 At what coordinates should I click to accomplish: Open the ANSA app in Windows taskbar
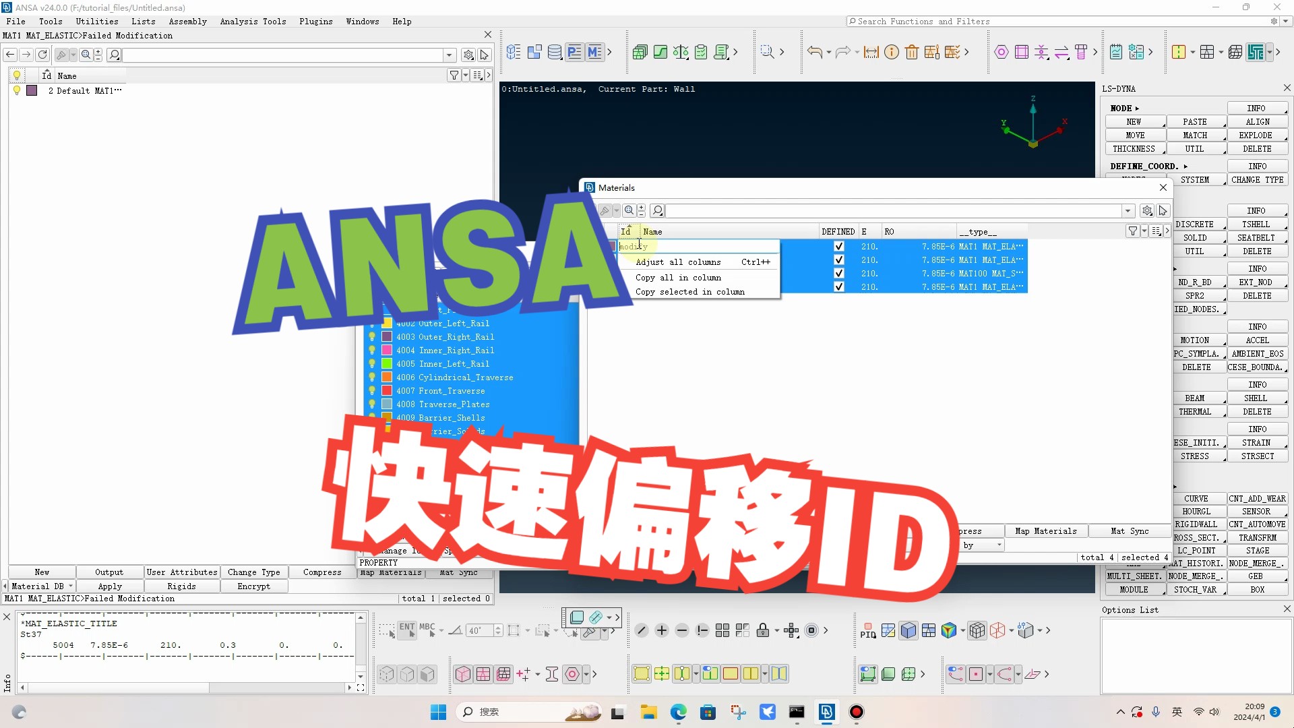coord(826,712)
